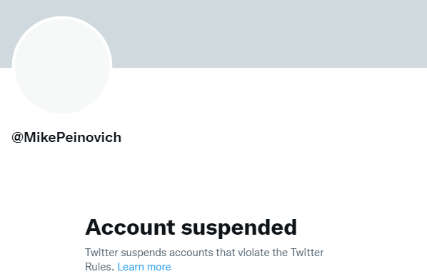This screenshot has width=427, height=274.
Task: Click the lower half of the avatar placeholder
Action: (62, 90)
